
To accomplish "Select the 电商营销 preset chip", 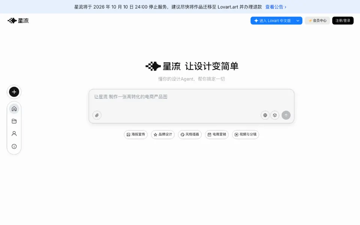I will 217,135.
